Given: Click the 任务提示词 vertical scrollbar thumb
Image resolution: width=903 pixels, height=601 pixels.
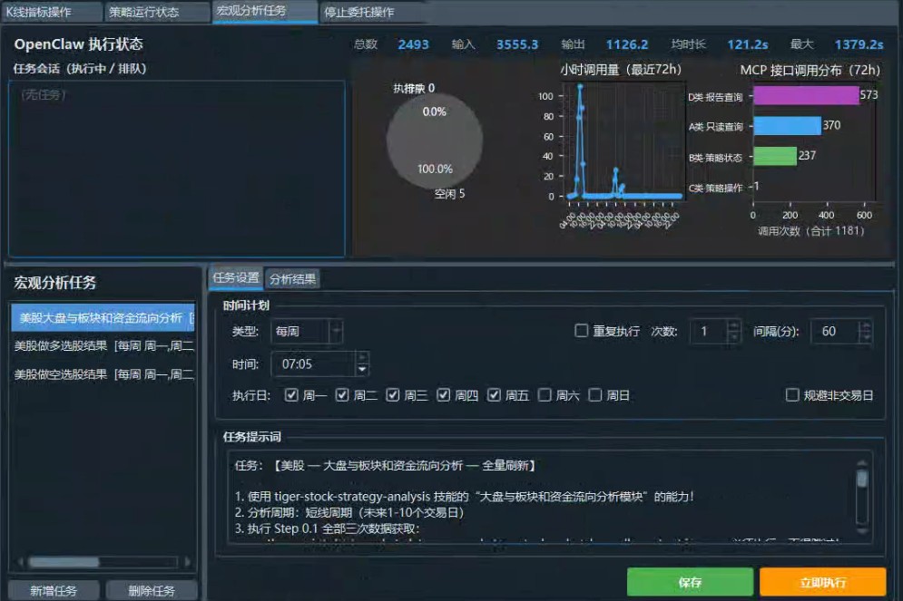Looking at the screenshot, I should pyautogui.click(x=862, y=479).
